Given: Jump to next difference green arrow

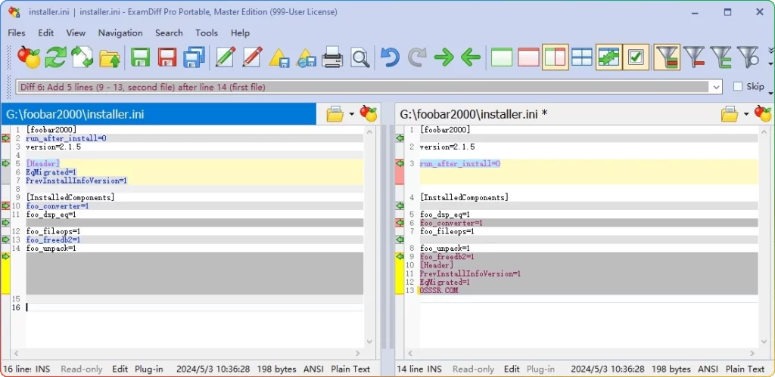Looking at the screenshot, I should 444,57.
